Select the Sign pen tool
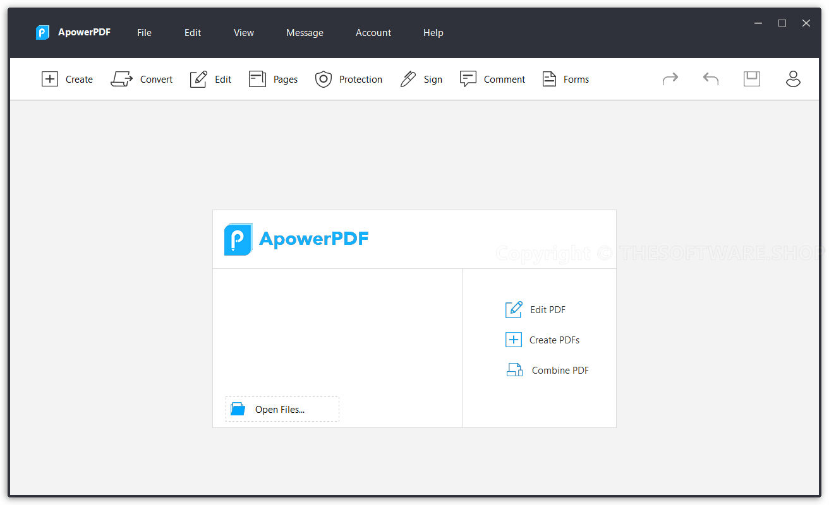The width and height of the screenshot is (829, 505). pyautogui.click(x=421, y=80)
